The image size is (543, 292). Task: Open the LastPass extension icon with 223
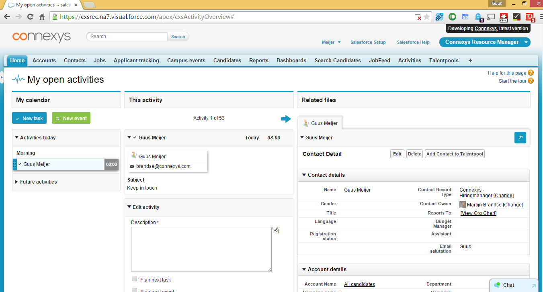click(504, 17)
